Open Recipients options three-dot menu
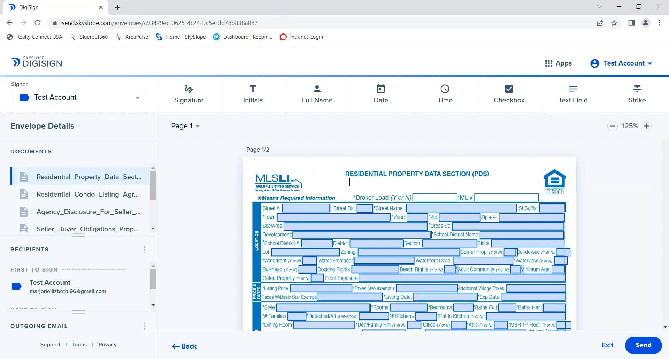669x359 pixels. coord(144,250)
